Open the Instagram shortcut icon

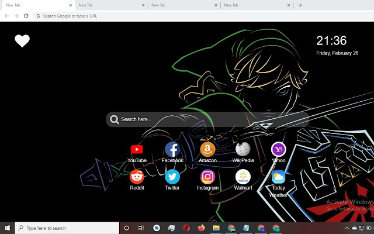(207, 177)
